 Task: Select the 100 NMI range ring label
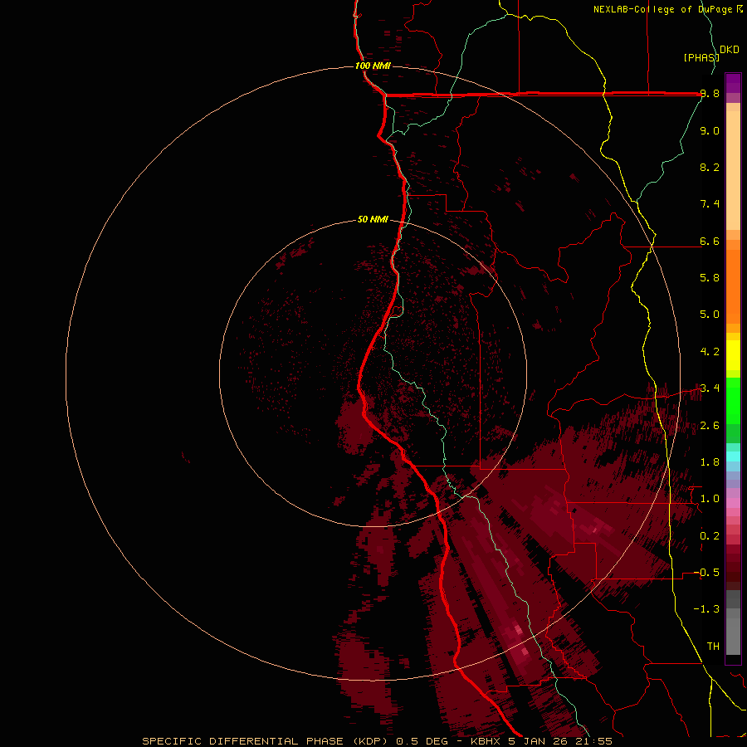click(x=373, y=66)
